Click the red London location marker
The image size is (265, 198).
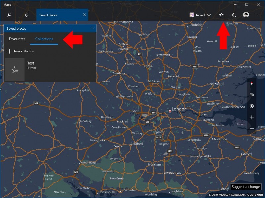170,111
